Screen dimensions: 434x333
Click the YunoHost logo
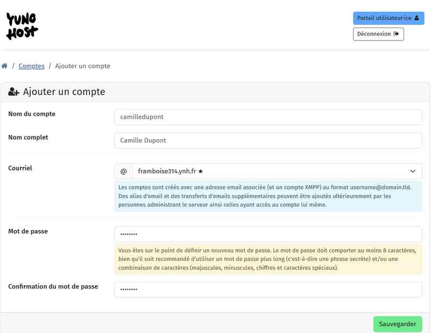tap(22, 25)
